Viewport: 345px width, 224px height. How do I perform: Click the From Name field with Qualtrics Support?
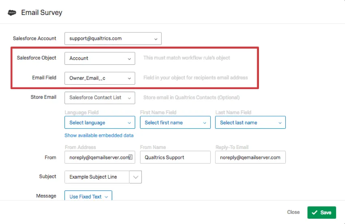pos(175,158)
